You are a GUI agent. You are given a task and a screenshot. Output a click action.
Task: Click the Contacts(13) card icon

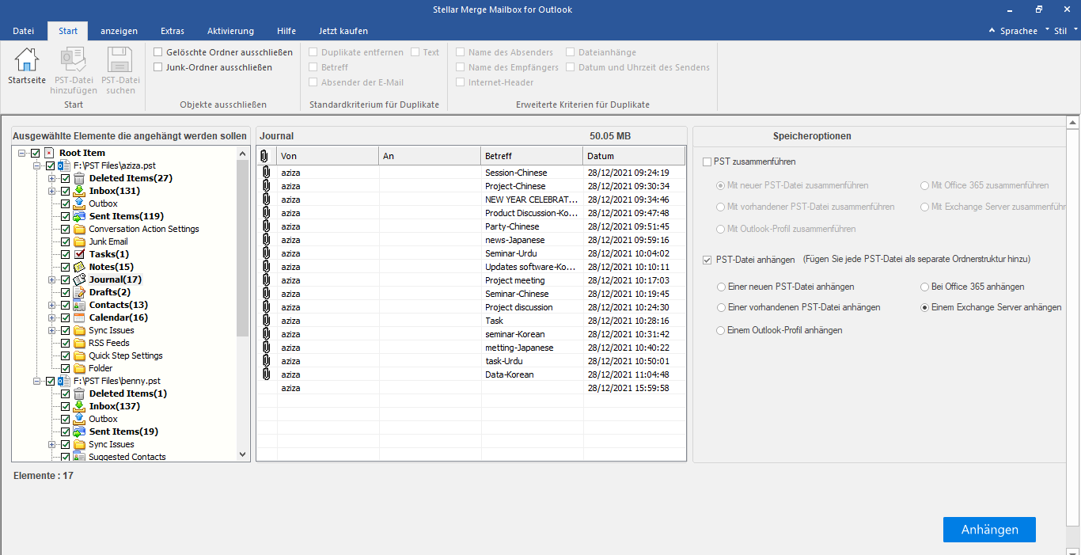(79, 305)
